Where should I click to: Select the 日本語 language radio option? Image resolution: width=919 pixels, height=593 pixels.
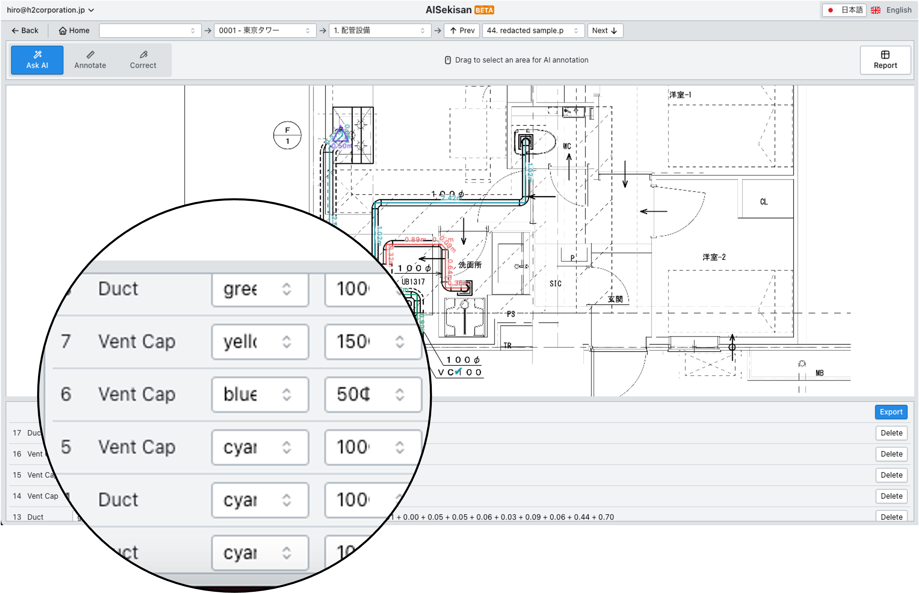(830, 10)
